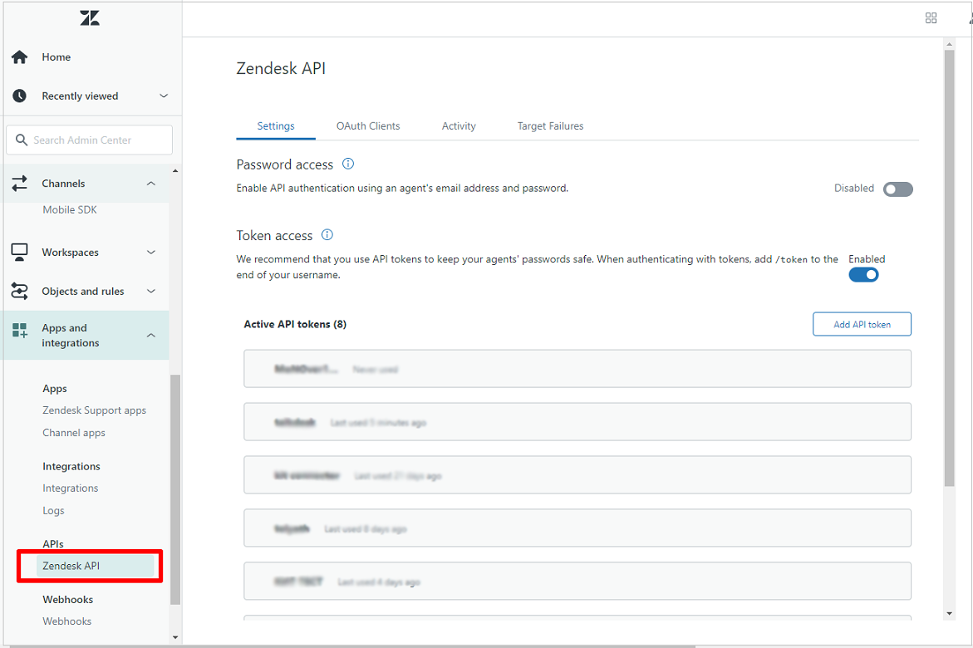
Task: Click the sidebar scroll down arrow
Action: [x=175, y=637]
